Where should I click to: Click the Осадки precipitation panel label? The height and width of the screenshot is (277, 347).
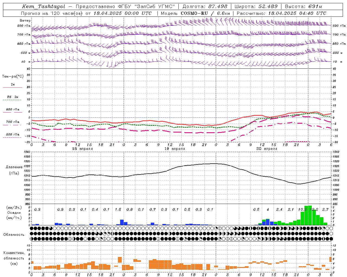point(14,213)
